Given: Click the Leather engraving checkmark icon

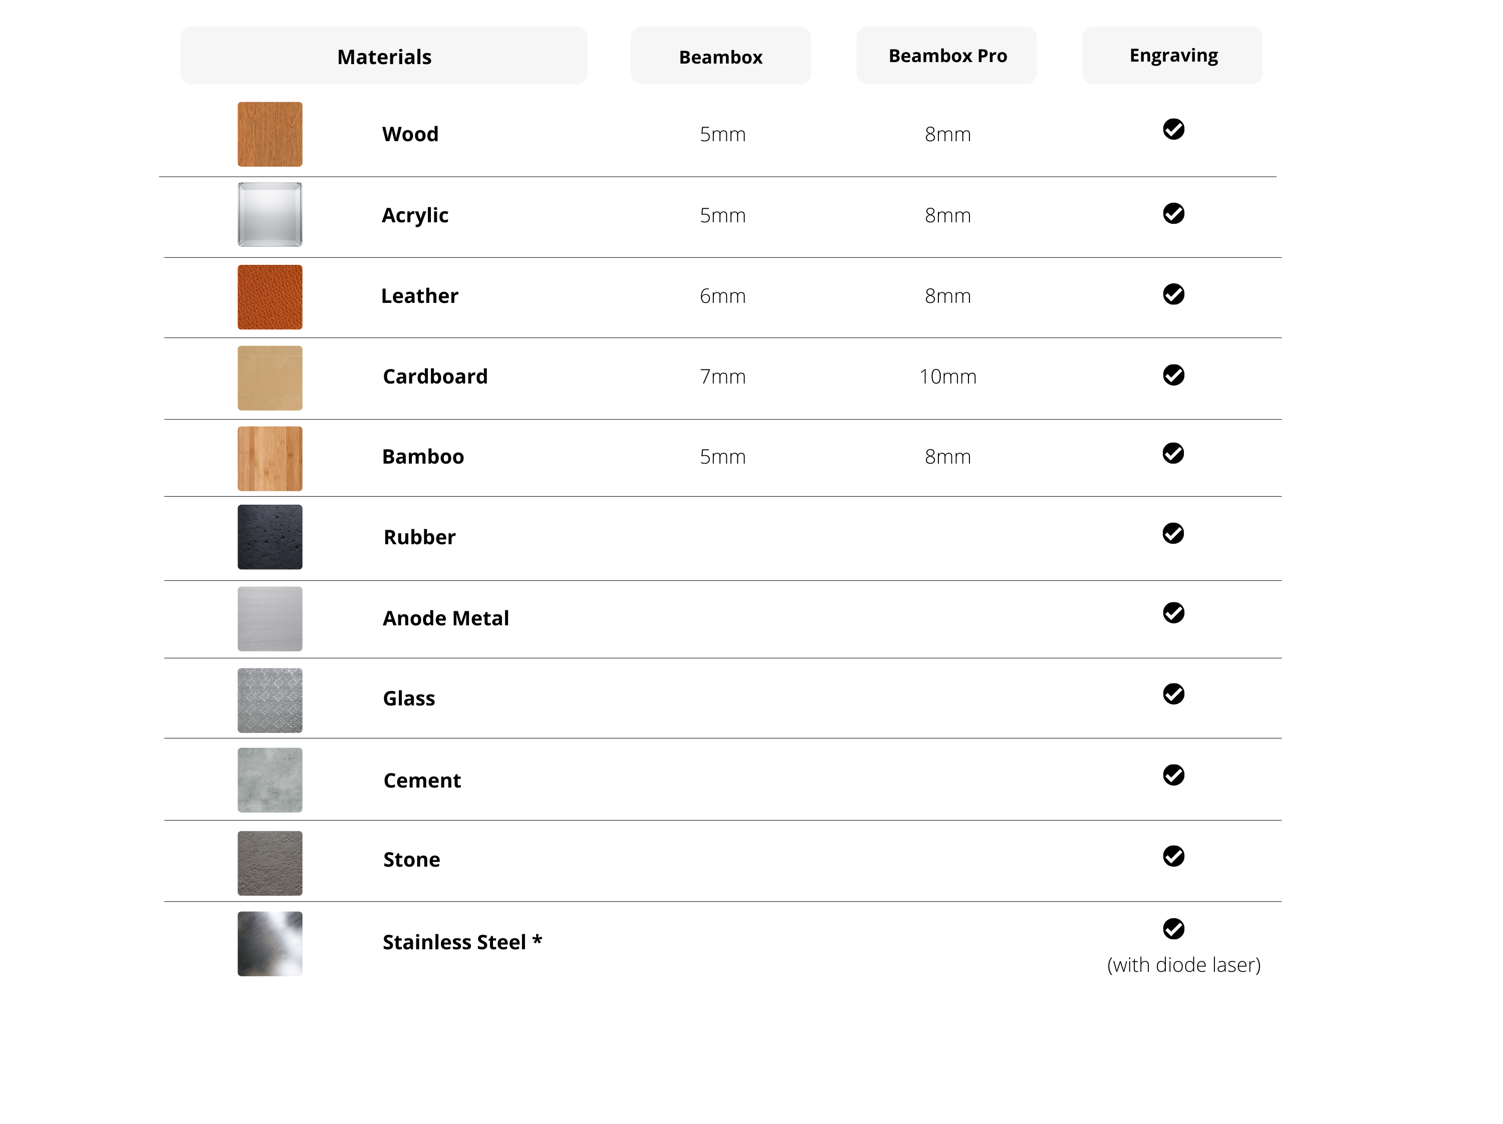Looking at the screenshot, I should [1173, 294].
